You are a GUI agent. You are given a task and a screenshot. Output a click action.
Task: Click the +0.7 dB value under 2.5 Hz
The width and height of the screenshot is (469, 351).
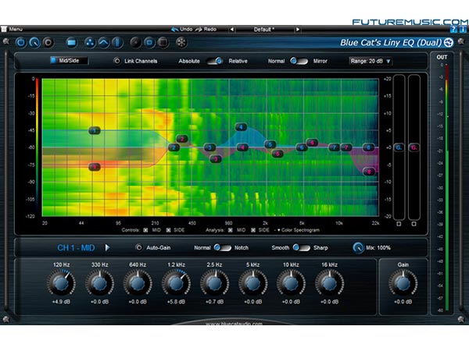click(x=214, y=302)
